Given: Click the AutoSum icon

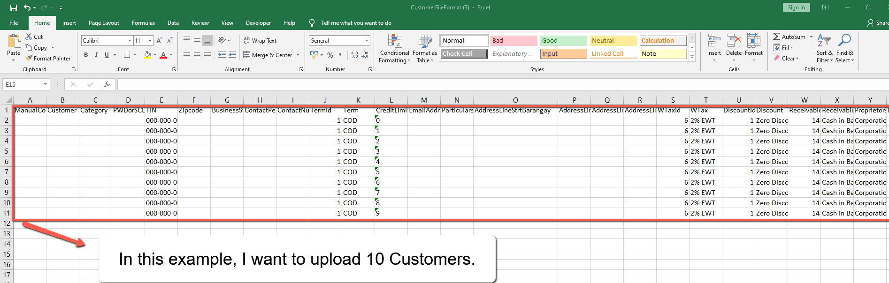Looking at the screenshot, I should point(777,37).
